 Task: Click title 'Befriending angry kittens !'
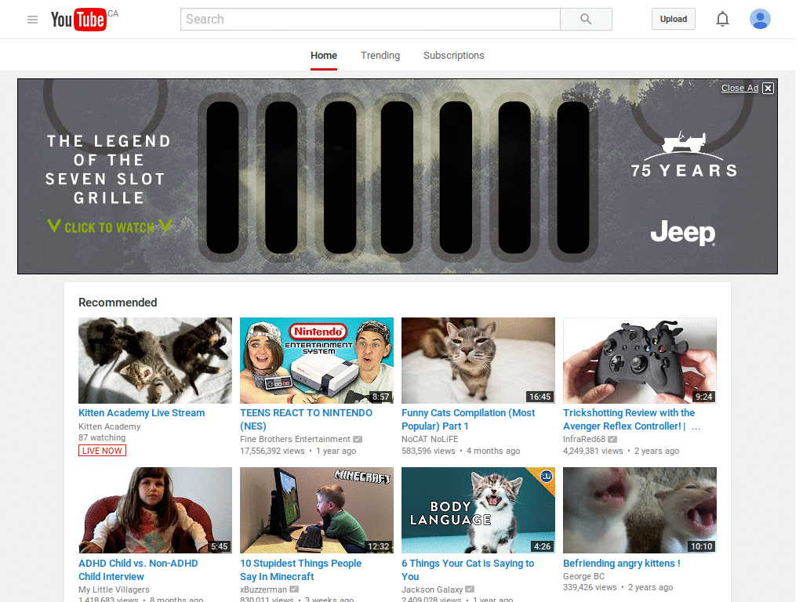[x=622, y=563]
